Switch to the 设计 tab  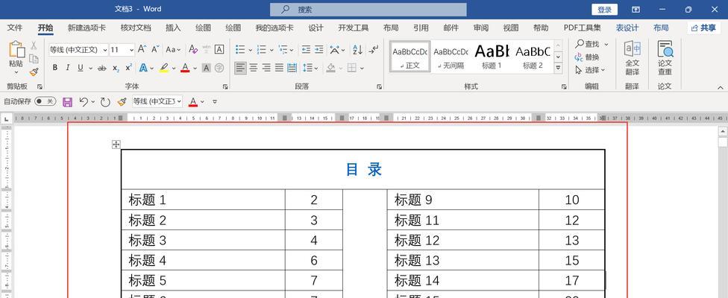click(316, 28)
